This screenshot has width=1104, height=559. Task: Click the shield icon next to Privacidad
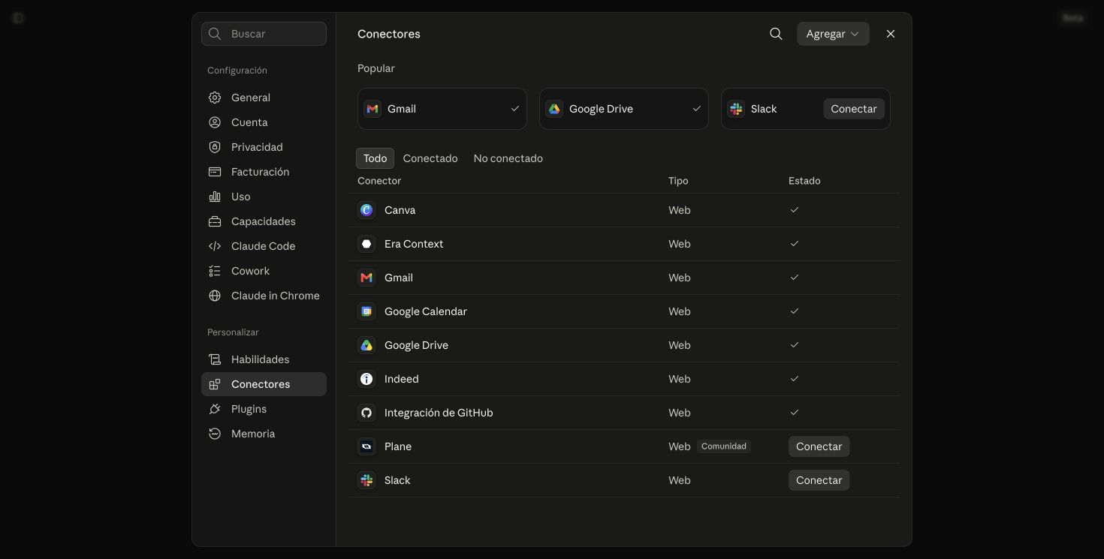[215, 147]
